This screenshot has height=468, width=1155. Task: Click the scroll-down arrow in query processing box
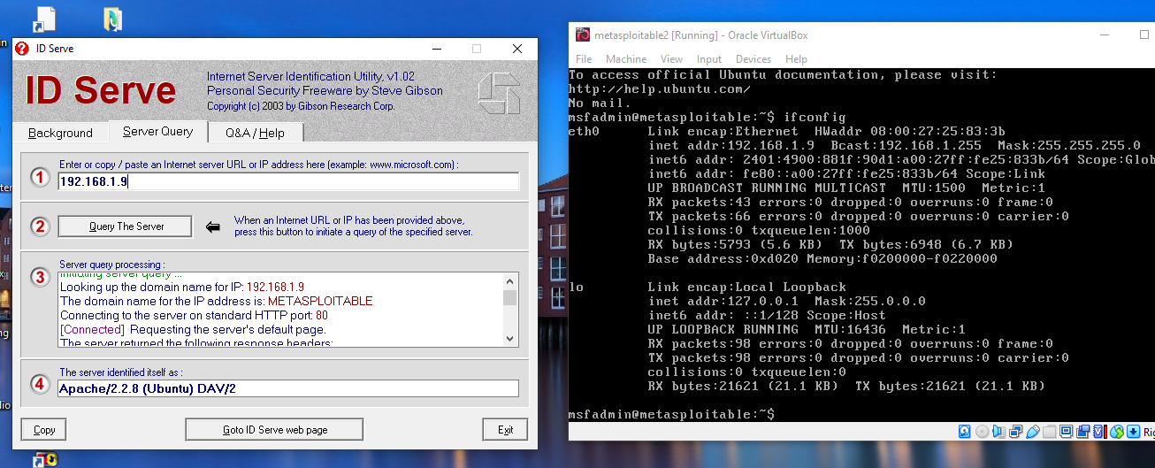510,338
